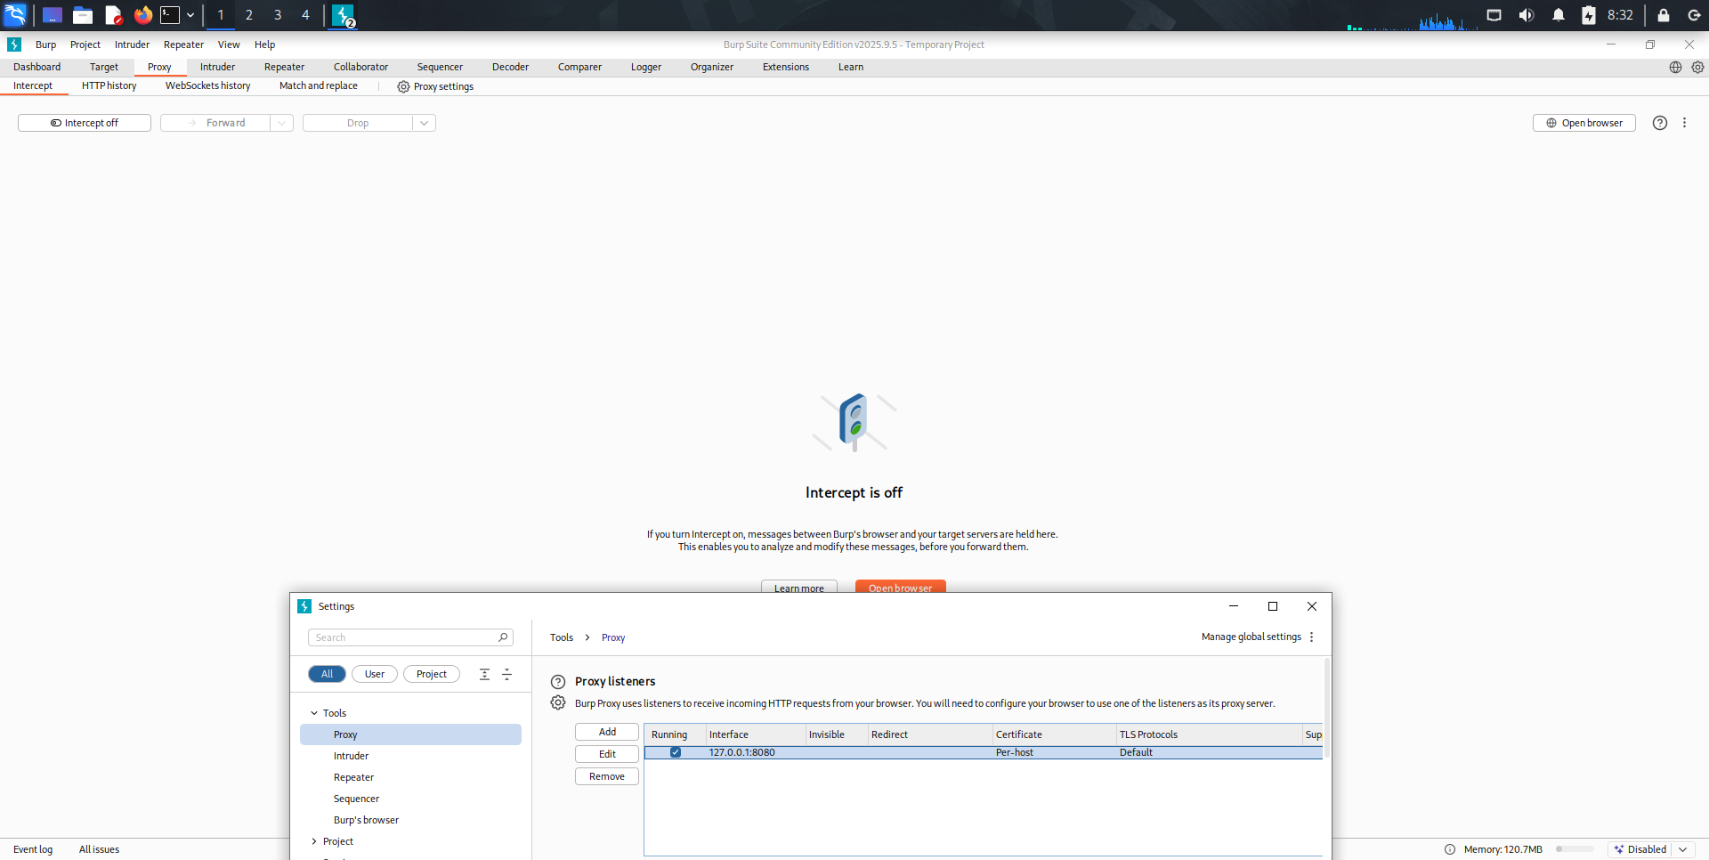Screen dimensions: 1709x860
Task: Click Add proxy listener button
Action: pyautogui.click(x=607, y=732)
